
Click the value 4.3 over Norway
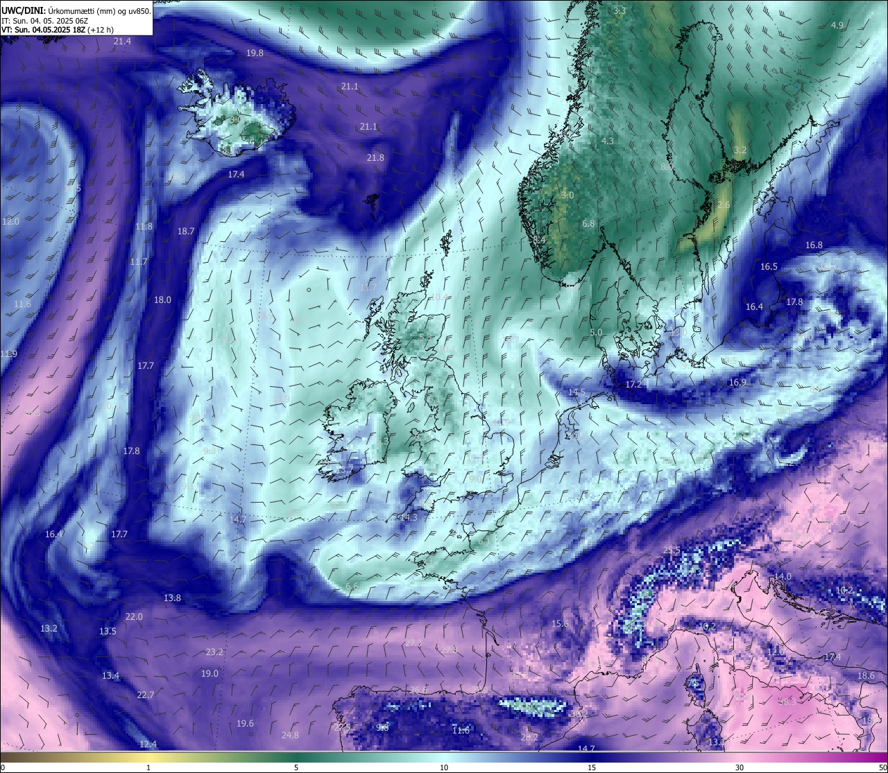click(608, 141)
